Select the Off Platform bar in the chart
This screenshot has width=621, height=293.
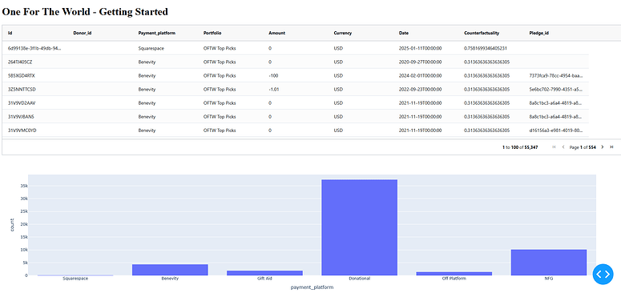tap(454, 274)
